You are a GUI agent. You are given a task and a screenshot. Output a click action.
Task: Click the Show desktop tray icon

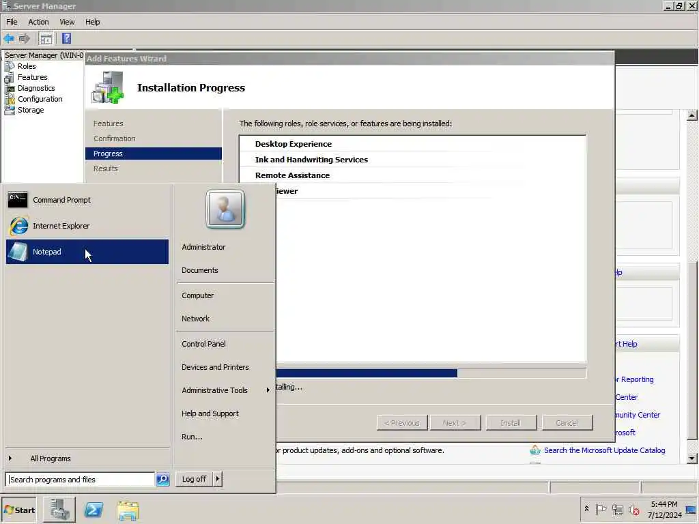(691, 510)
